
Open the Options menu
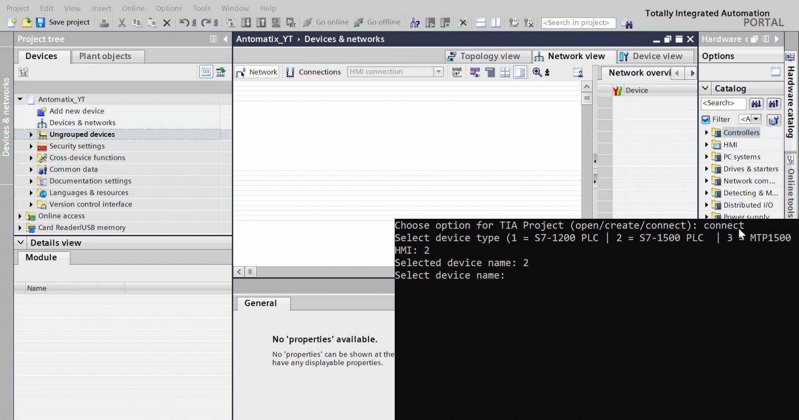tap(169, 8)
